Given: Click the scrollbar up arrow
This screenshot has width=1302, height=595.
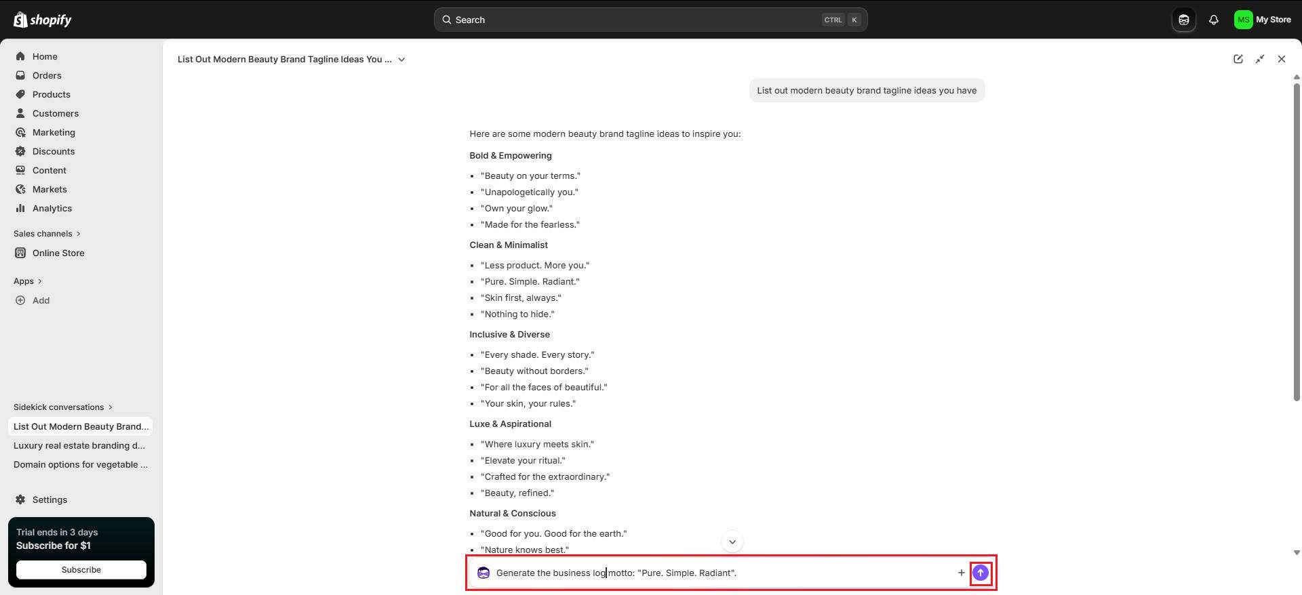Looking at the screenshot, I should [x=1297, y=77].
